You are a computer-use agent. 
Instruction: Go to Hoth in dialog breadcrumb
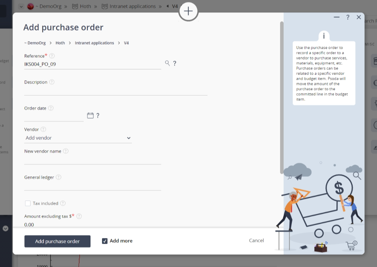coord(60,43)
